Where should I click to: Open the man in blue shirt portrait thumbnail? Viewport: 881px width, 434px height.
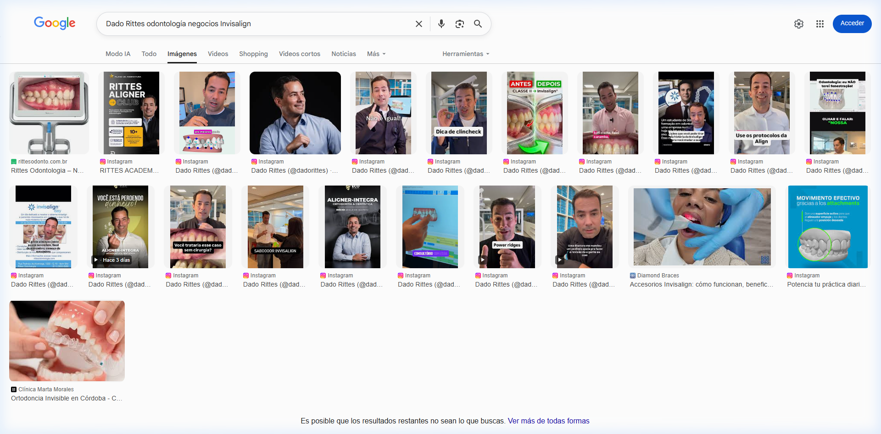pos(295,113)
